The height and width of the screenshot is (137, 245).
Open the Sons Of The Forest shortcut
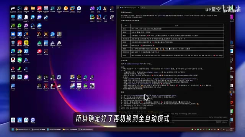46,87
